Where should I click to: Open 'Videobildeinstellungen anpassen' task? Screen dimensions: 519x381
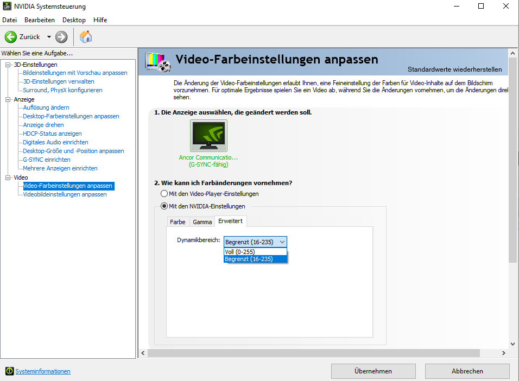click(65, 194)
